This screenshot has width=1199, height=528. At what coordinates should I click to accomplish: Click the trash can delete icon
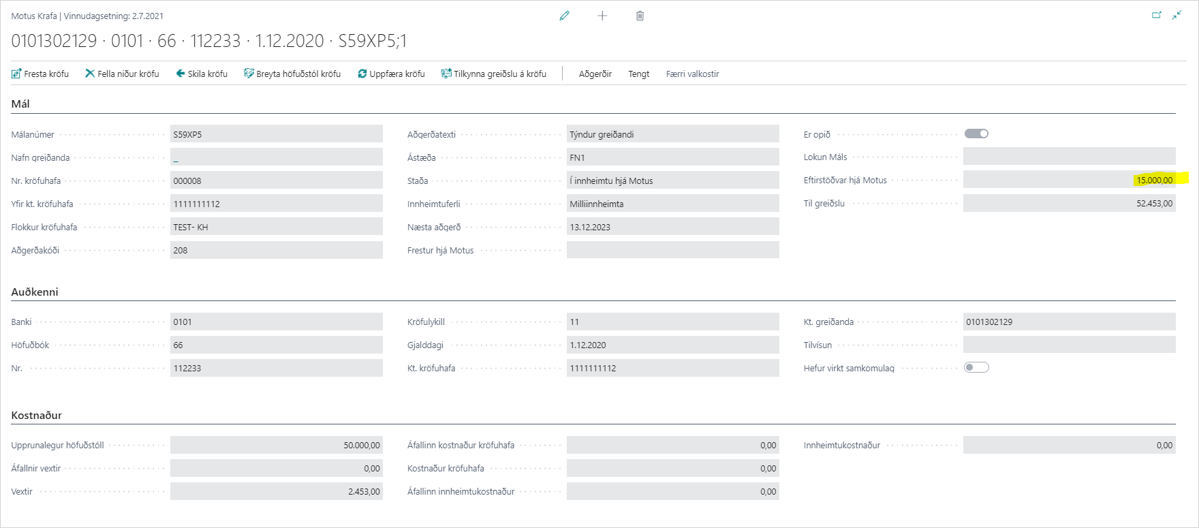(x=640, y=16)
